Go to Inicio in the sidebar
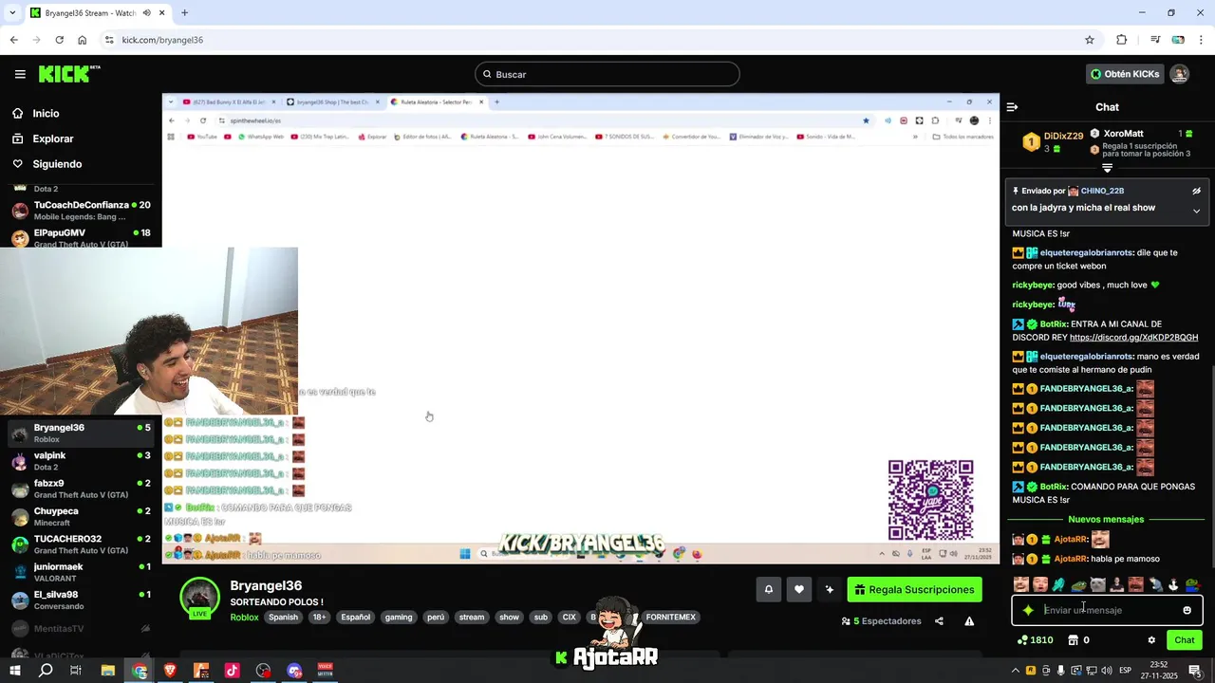 tap(46, 114)
